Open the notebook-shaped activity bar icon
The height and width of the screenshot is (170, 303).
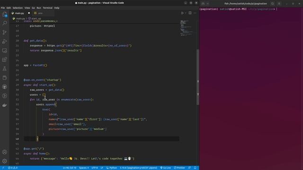pos(4,77)
